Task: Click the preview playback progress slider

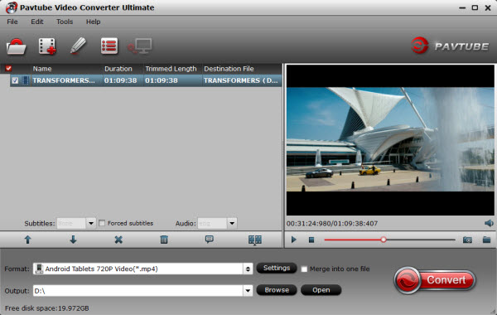Action: pos(389,240)
